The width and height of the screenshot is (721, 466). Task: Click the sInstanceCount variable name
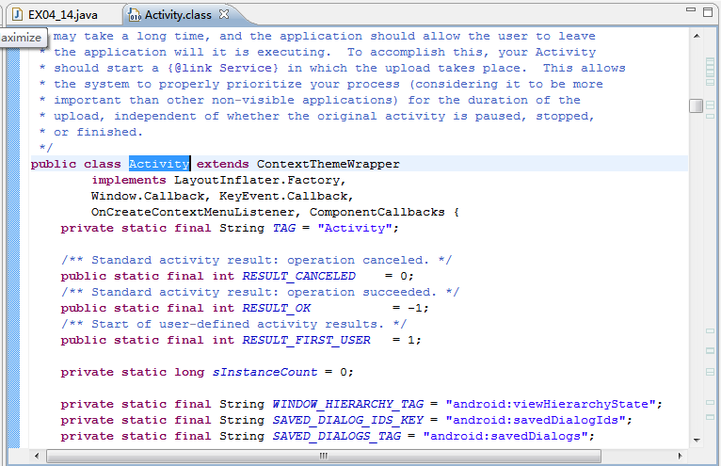pos(281,372)
